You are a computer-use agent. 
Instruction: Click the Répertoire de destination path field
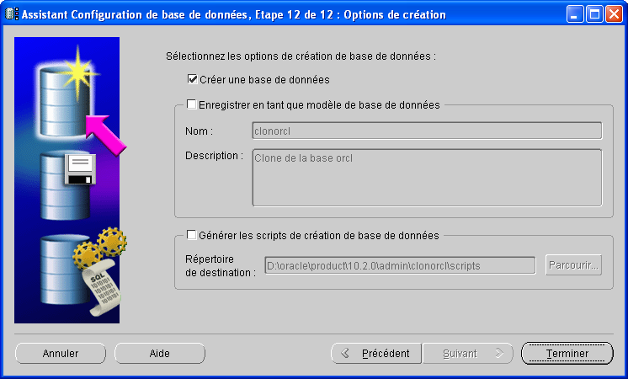400,265
